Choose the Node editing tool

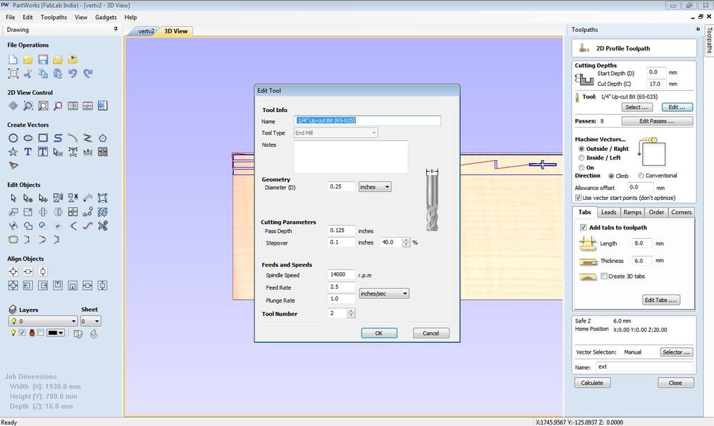pyautogui.click(x=28, y=198)
